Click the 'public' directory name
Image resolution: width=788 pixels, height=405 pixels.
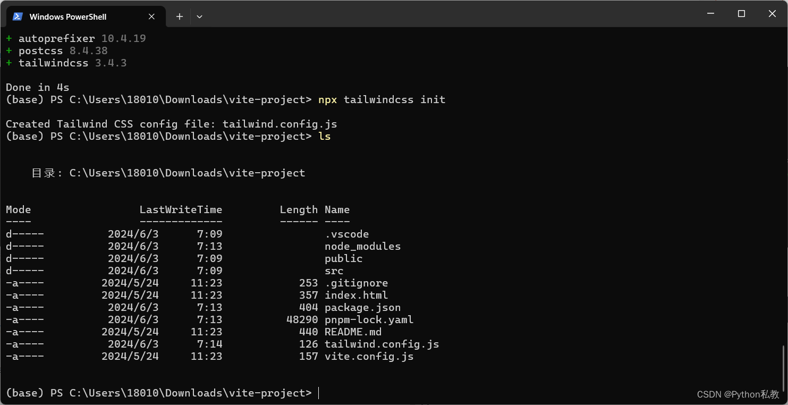[343, 258]
